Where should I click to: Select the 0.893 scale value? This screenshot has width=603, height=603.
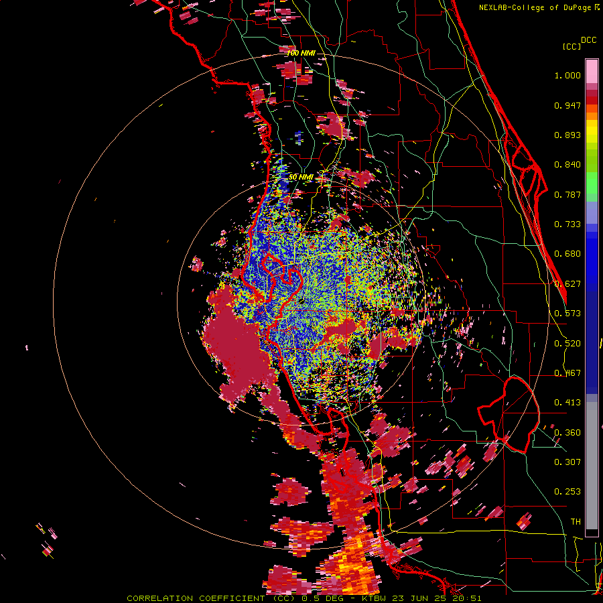tap(567, 135)
